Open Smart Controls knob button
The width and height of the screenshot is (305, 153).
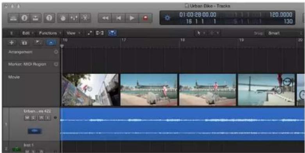click(x=63, y=18)
